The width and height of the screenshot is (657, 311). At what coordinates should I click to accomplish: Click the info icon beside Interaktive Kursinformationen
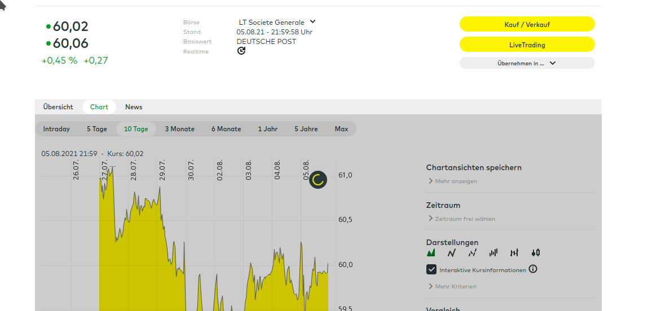coord(533,269)
